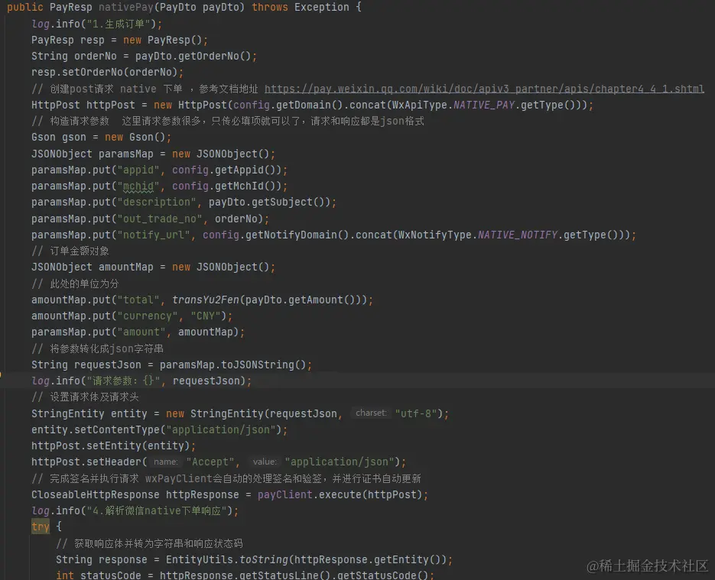Image resolution: width=715 pixels, height=580 pixels.
Task: Click the "notify_url" string literal
Action: click(x=153, y=235)
